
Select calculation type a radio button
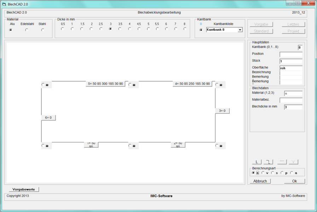292,173
